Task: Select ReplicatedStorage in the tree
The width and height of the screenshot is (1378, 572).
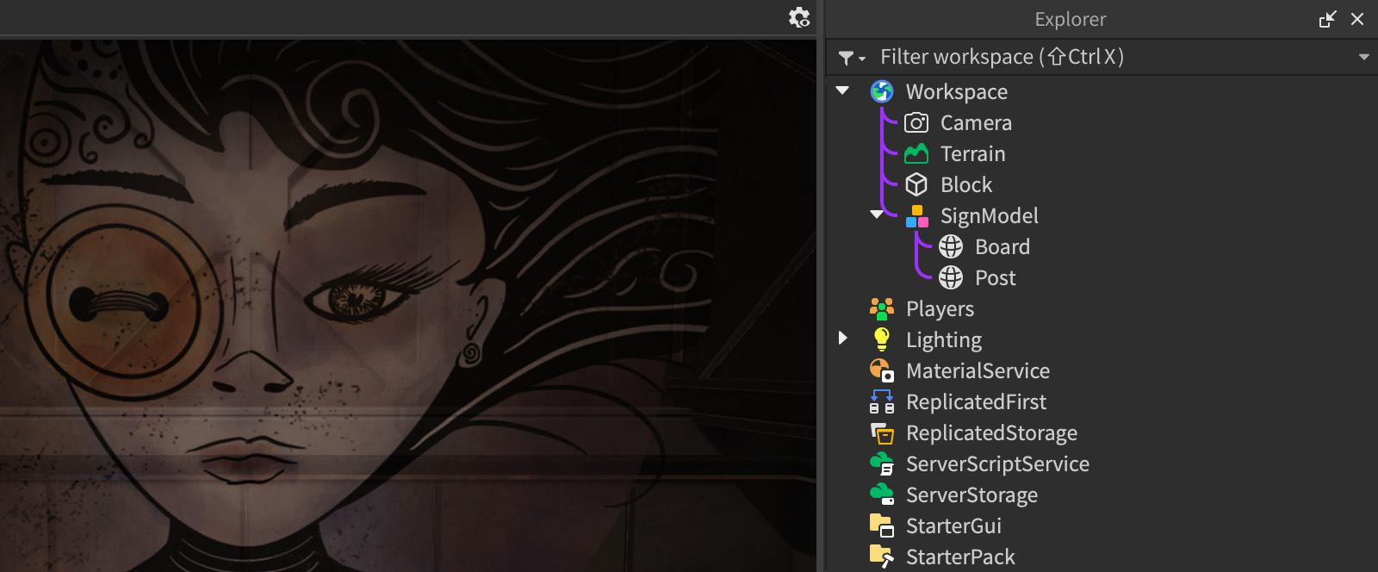Action: point(991,432)
